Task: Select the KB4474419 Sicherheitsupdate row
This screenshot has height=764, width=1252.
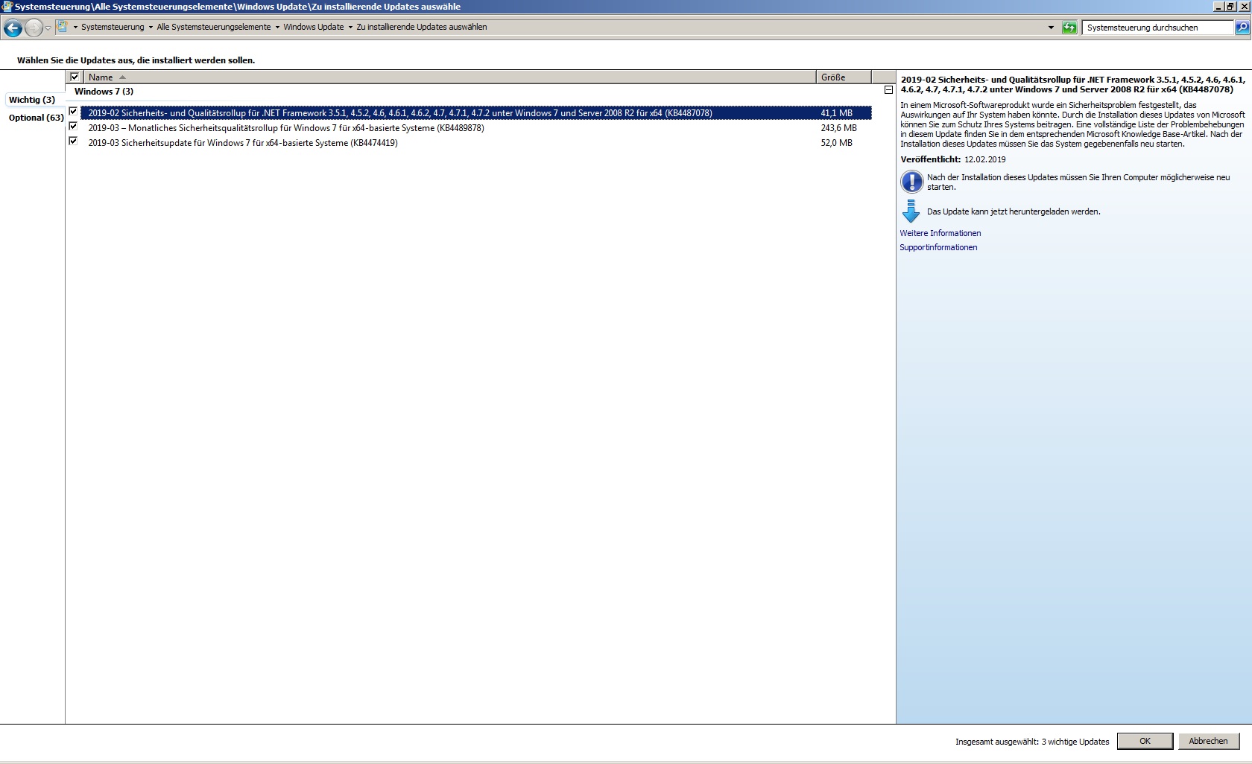Action: coord(476,143)
